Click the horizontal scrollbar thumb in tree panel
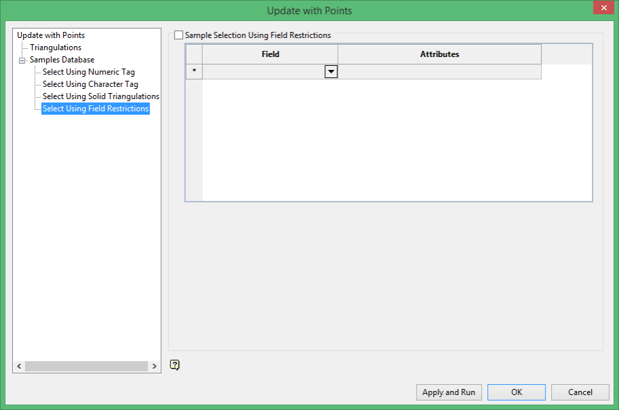The image size is (619, 410). tap(86, 366)
